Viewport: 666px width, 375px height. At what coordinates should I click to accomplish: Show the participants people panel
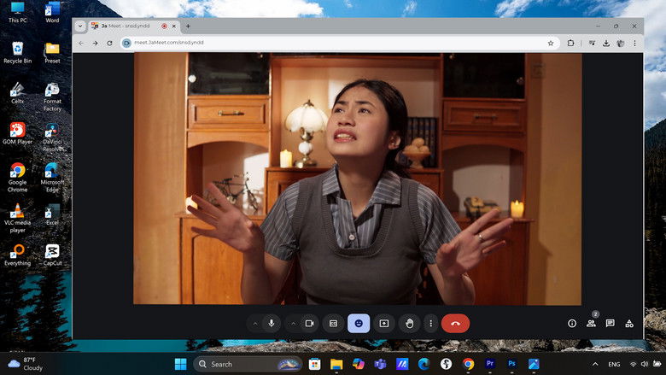pyautogui.click(x=591, y=324)
